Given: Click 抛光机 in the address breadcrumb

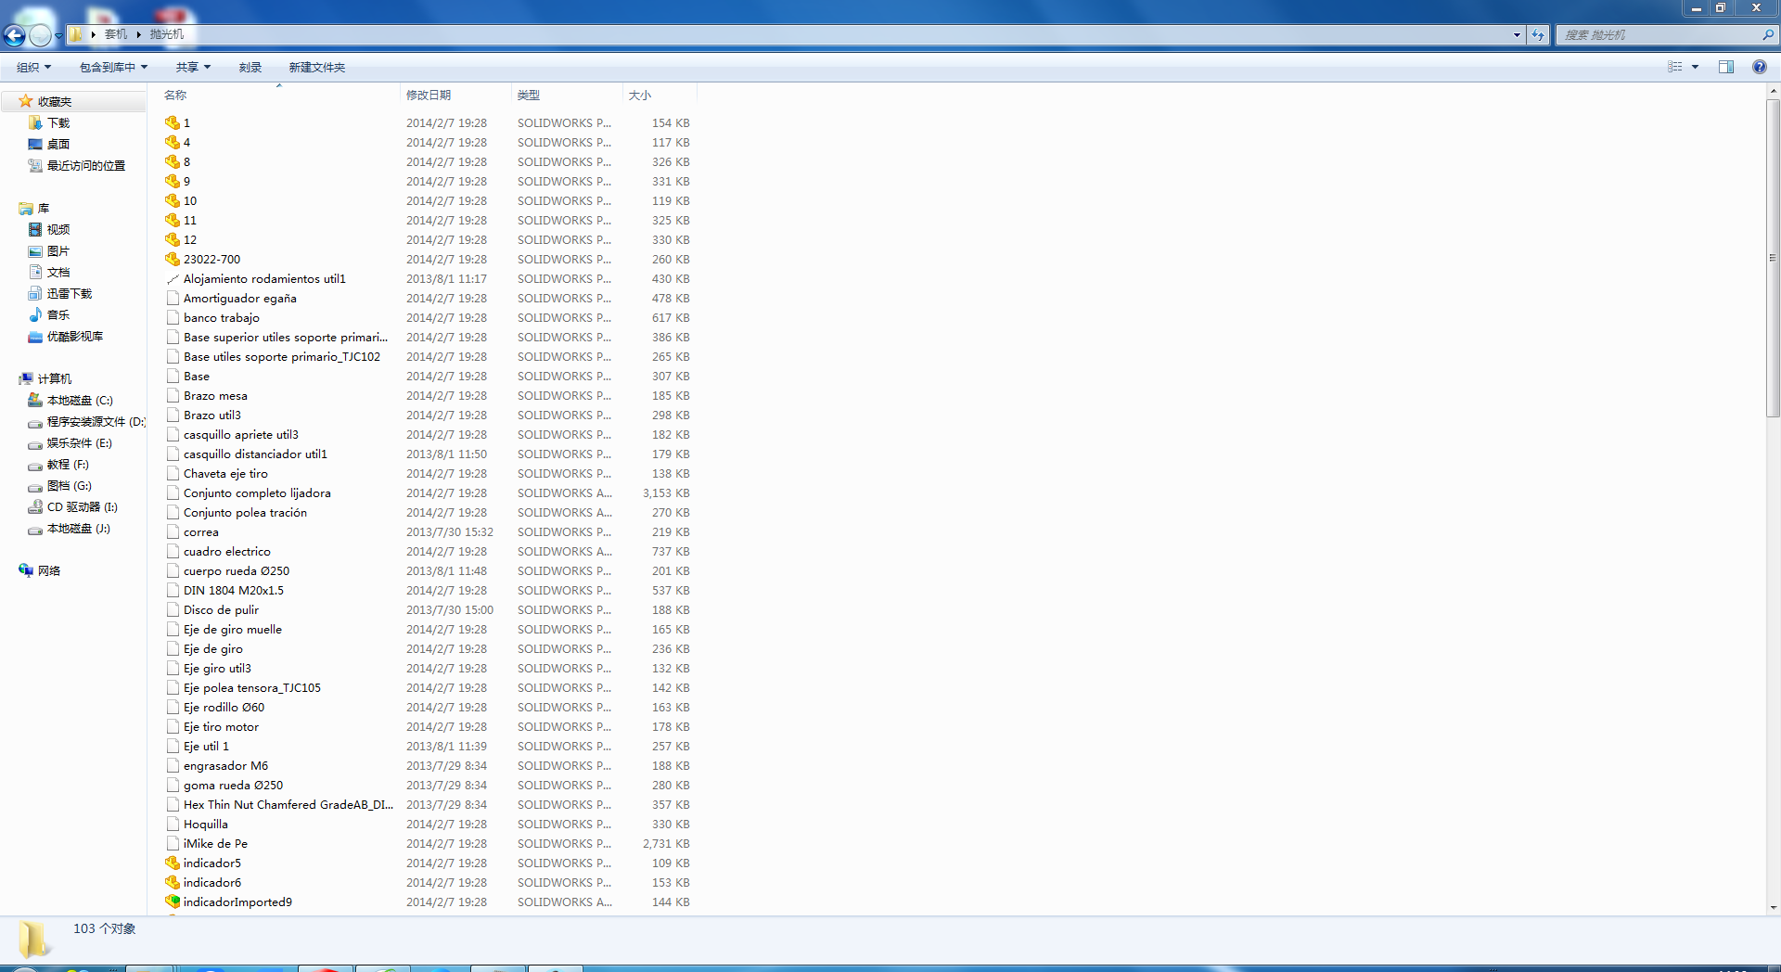Looking at the screenshot, I should point(167,34).
